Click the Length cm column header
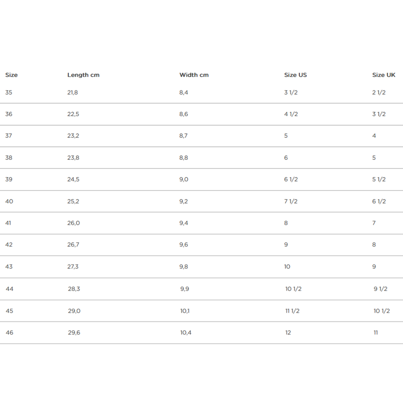This screenshot has width=403, height=403. tap(83, 75)
